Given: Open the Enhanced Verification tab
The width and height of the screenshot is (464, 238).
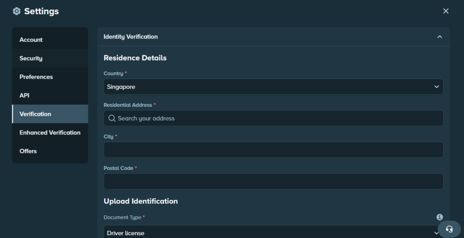Looking at the screenshot, I should [x=50, y=133].
